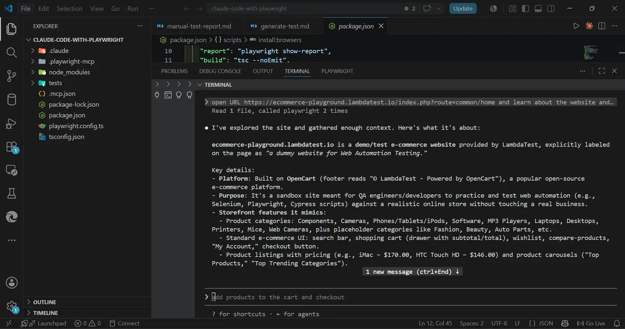Click the editor minimap preview
Viewport: 625px width, 329px height.
(591, 53)
